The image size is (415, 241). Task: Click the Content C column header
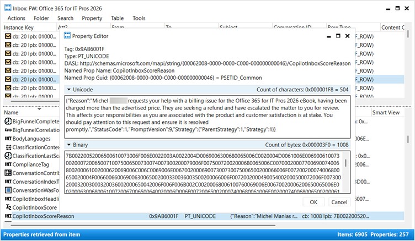pos(392,28)
